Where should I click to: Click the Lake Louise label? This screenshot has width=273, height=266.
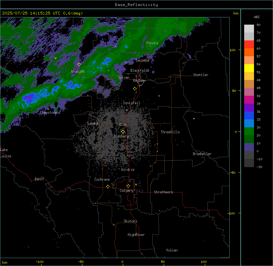6,153
